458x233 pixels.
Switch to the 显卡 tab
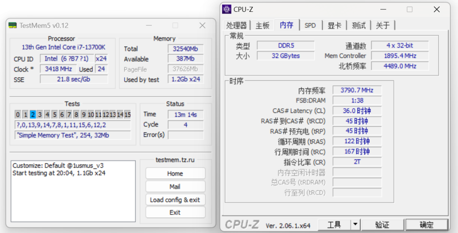point(335,25)
